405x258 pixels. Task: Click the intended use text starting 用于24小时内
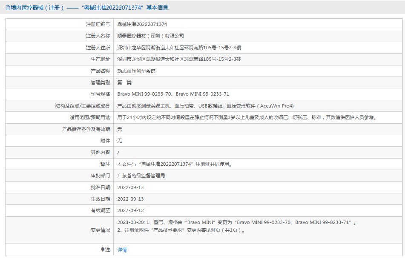tap(247, 118)
